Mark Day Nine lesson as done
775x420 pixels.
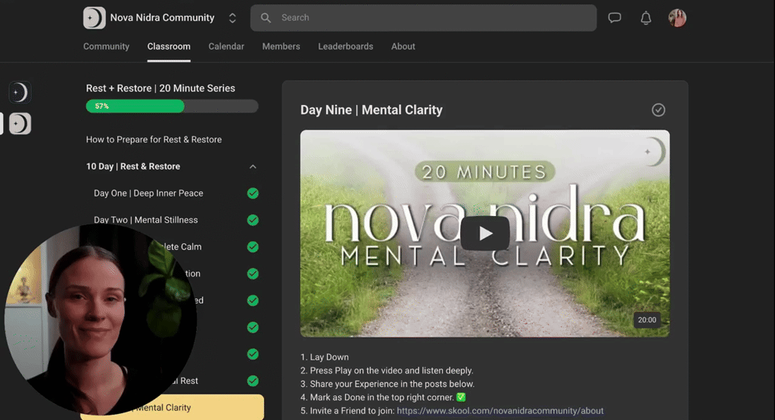tap(658, 110)
